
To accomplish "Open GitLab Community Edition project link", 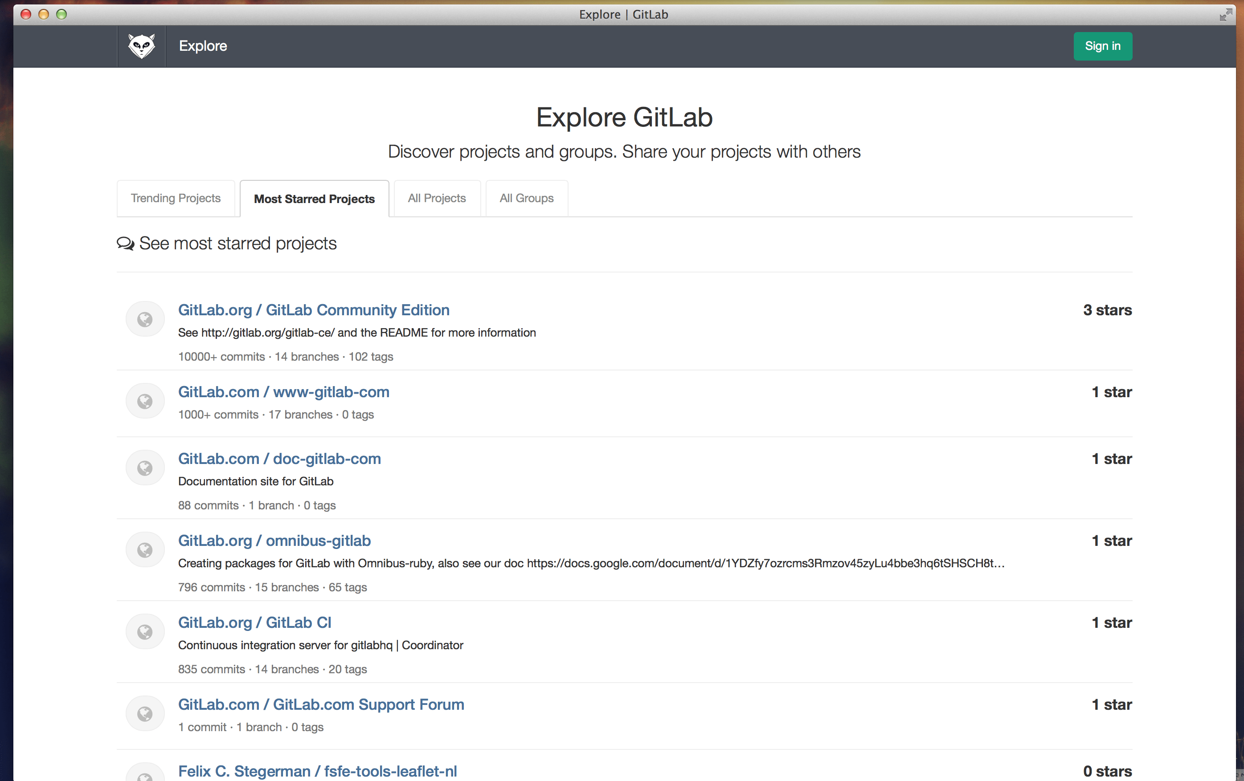I will [314, 310].
